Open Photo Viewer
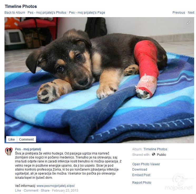The image size is (196, 194). coord(146,164)
